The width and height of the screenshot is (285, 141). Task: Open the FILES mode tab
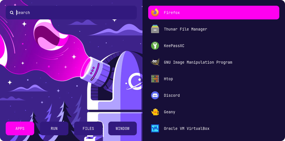[x=88, y=128]
